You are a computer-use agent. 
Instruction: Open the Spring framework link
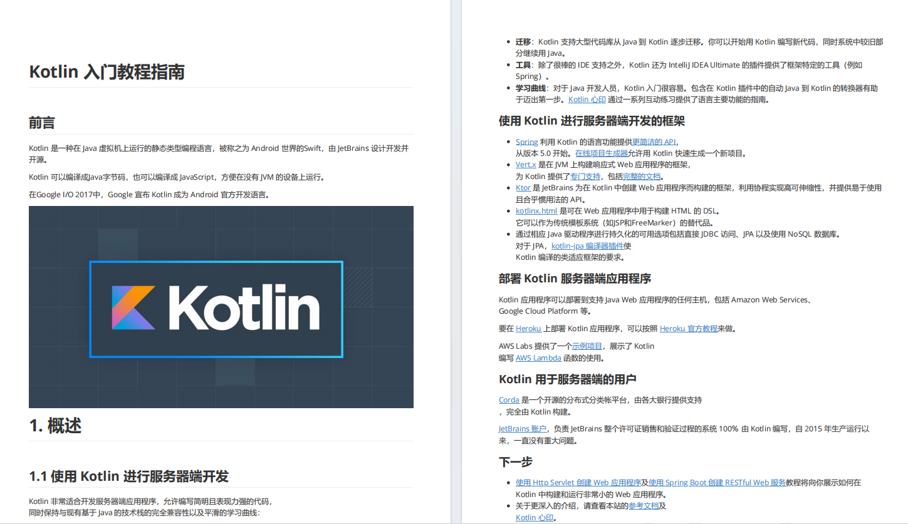pos(526,141)
